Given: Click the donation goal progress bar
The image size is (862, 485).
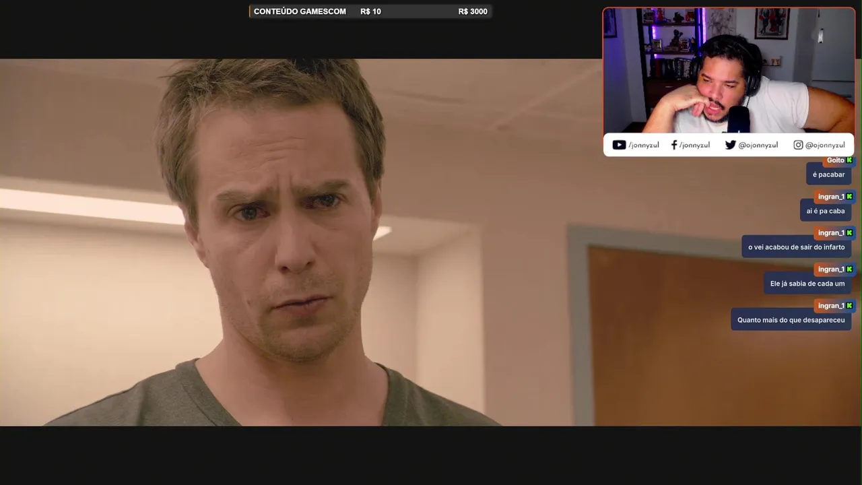Looking at the screenshot, I should [370, 11].
